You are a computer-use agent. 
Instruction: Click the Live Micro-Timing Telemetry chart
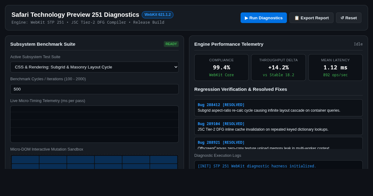[x=94, y=124]
